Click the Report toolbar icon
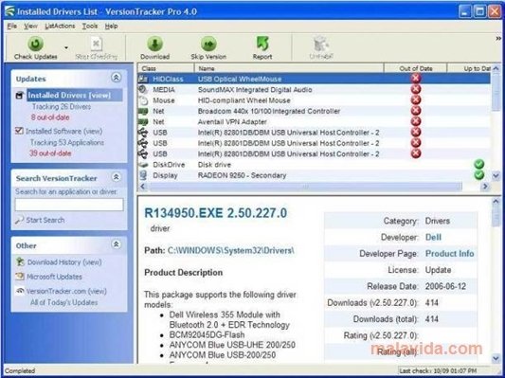Viewport: 505px width, 378px height. tap(262, 44)
